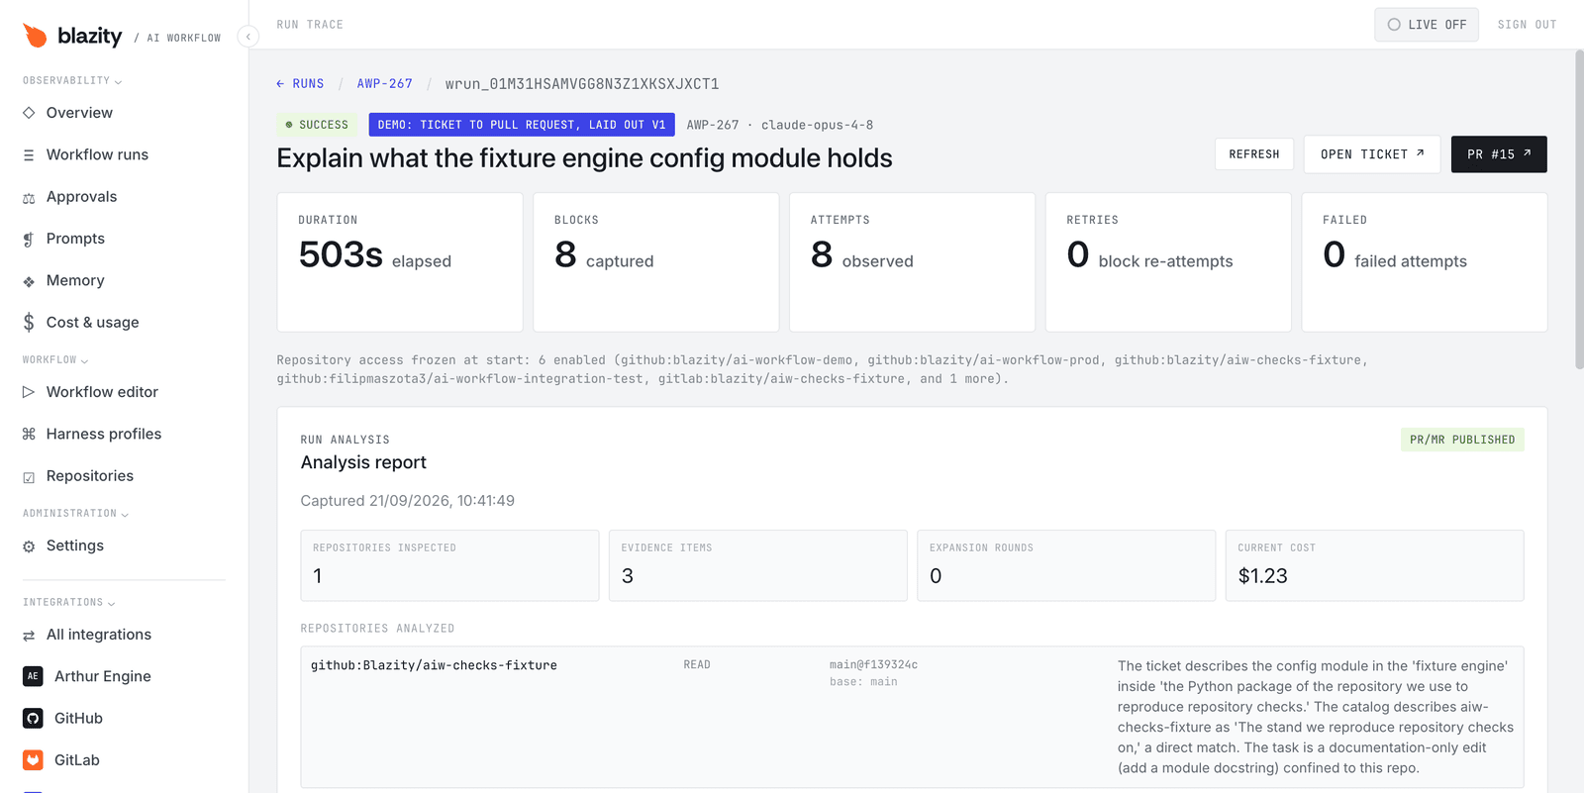Image resolution: width=1584 pixels, height=793 pixels.
Task: Open PR #15
Action: pyautogui.click(x=1499, y=154)
